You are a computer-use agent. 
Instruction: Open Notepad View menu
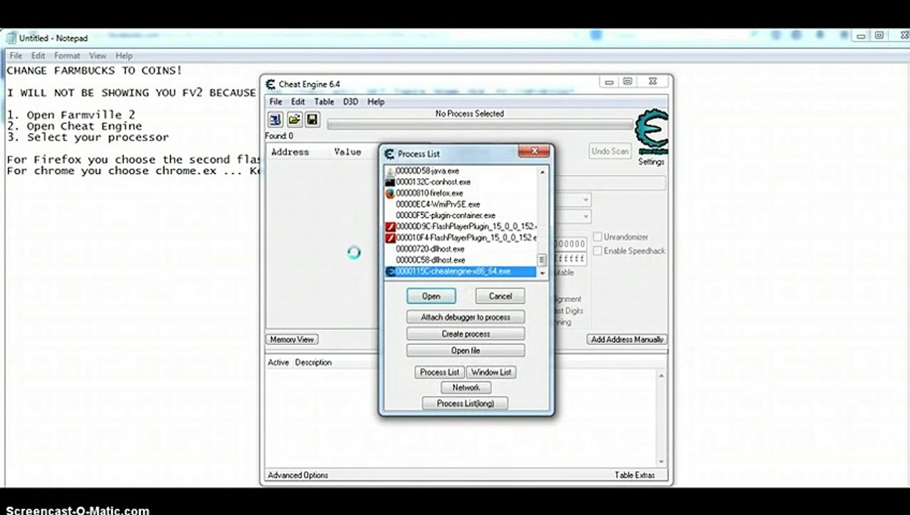pyautogui.click(x=98, y=56)
